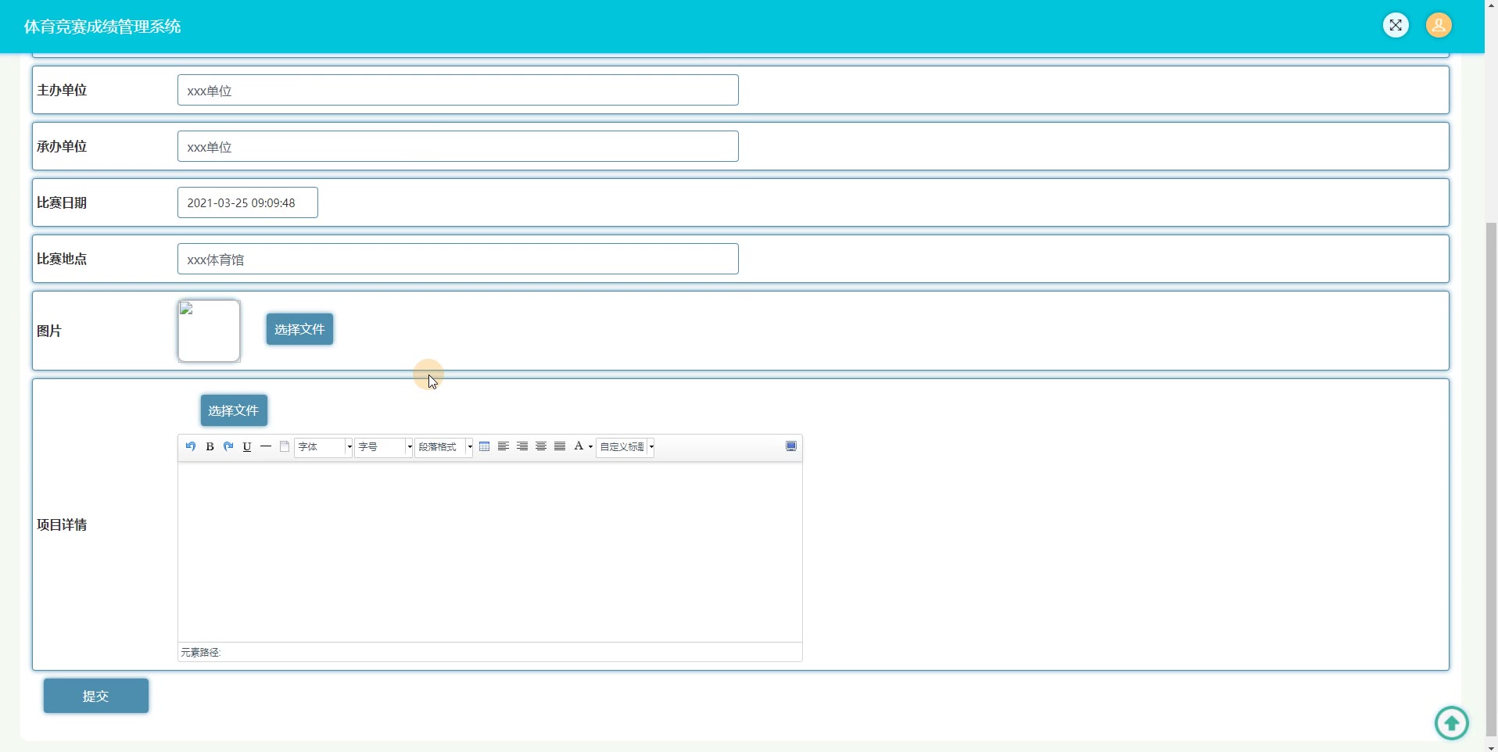Click the 体育竞赛成绩管理系统 title
The height and width of the screenshot is (752, 1498).
click(x=102, y=27)
